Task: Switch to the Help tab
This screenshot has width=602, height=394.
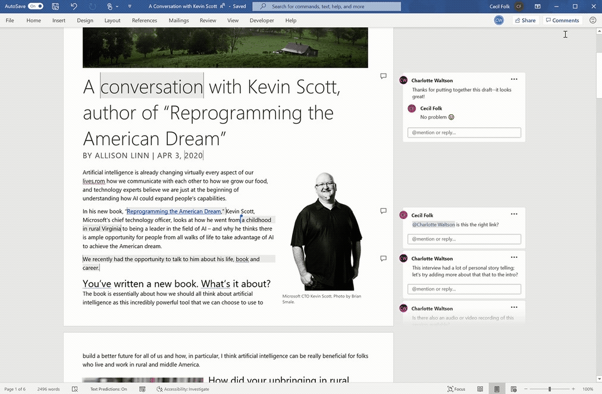Action: click(x=291, y=20)
